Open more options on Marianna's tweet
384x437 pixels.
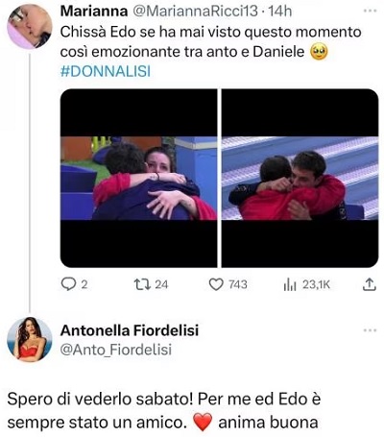pos(371,12)
